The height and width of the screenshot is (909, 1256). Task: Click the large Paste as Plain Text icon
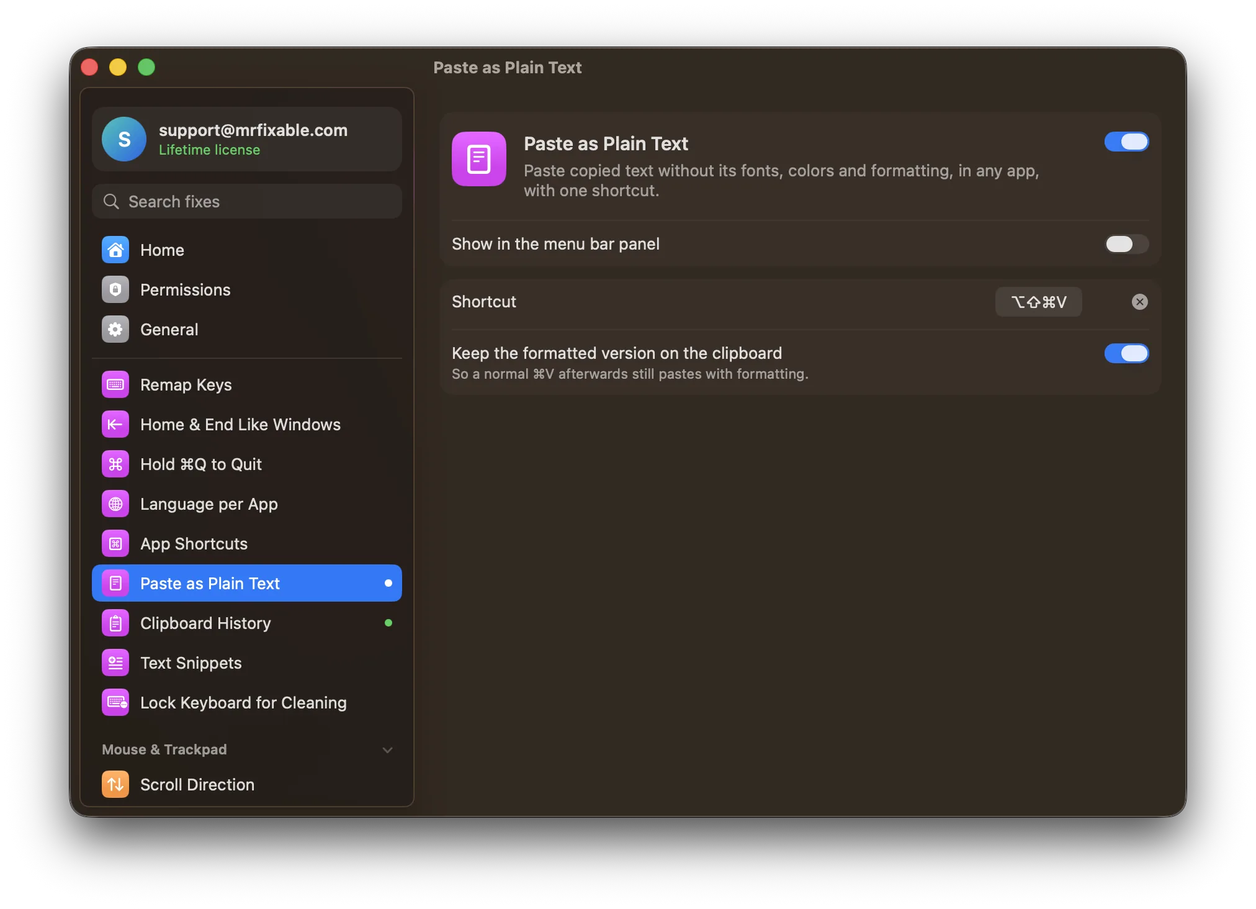[479, 159]
